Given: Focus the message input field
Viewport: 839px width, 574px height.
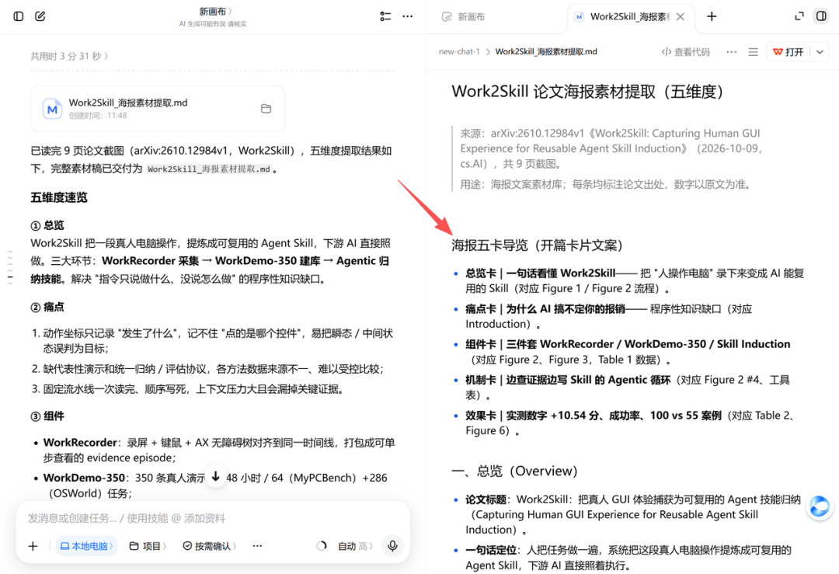Looking at the screenshot, I should tap(212, 518).
